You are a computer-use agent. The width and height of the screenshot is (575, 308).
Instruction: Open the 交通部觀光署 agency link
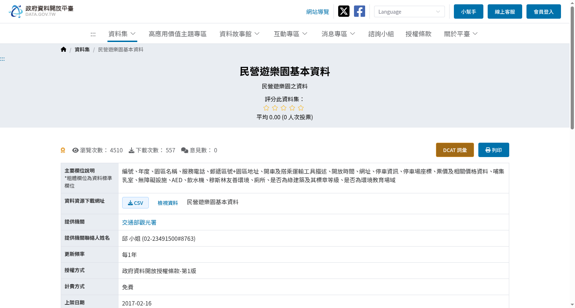(139, 222)
